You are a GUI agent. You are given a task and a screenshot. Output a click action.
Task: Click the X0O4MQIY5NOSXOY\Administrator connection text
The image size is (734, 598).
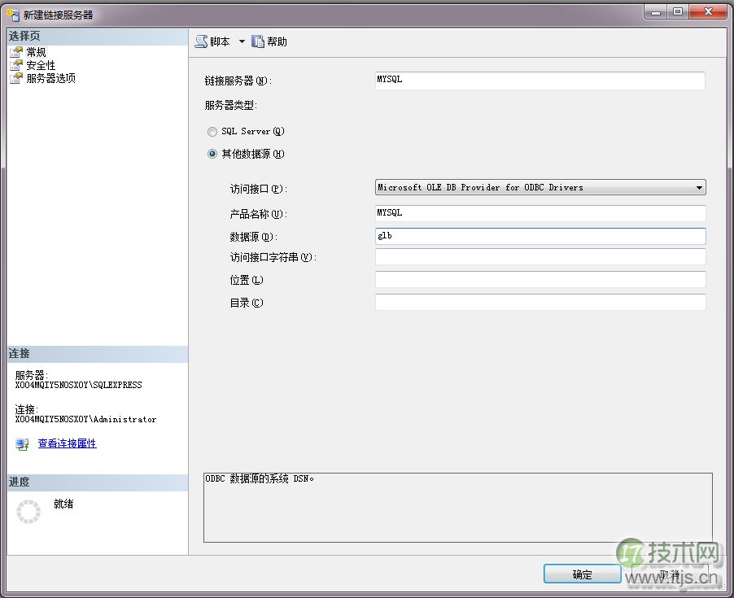pos(85,419)
